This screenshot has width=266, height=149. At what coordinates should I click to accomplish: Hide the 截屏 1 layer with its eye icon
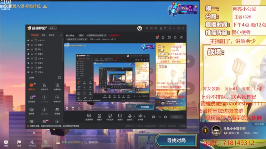coord(28,68)
